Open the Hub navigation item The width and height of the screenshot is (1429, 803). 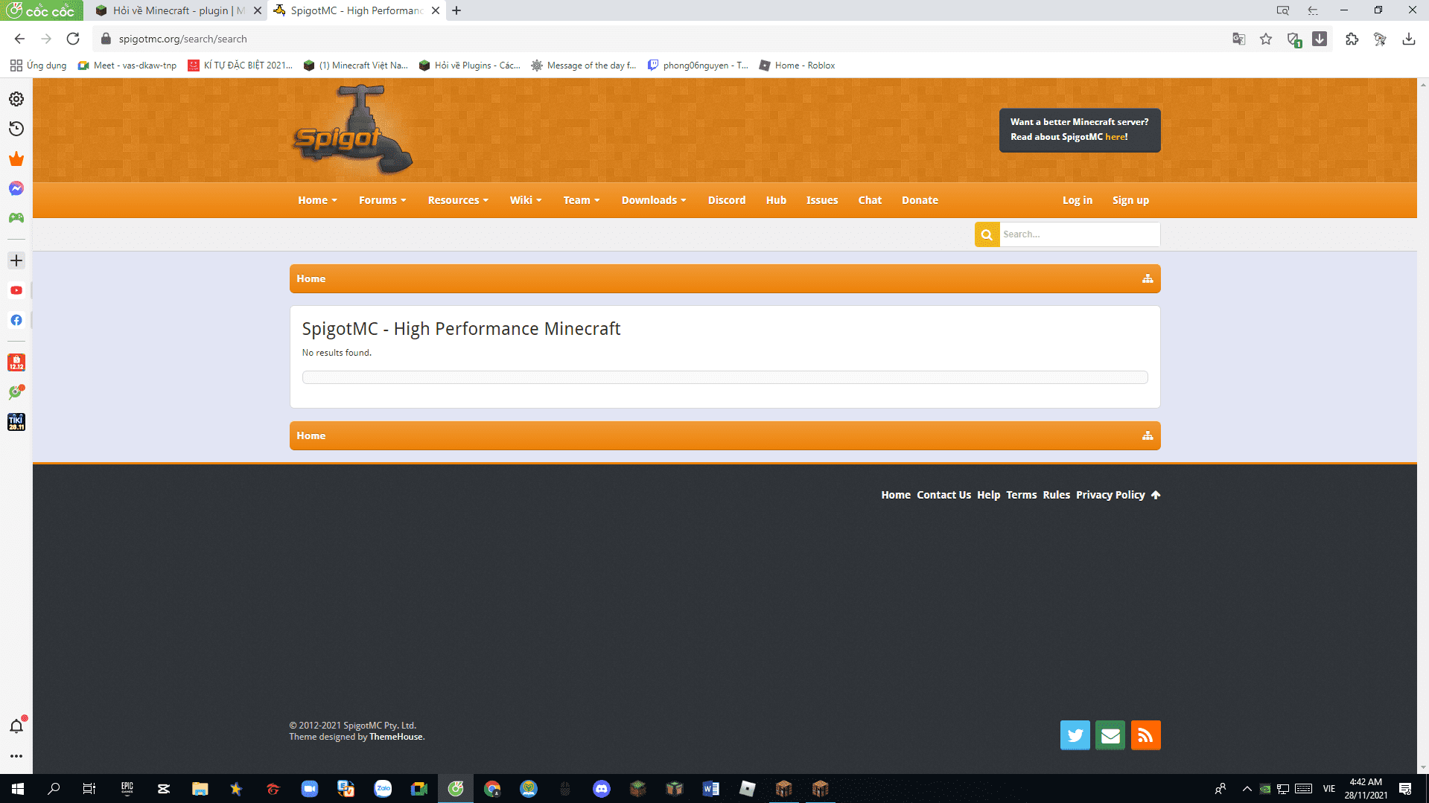(x=776, y=200)
